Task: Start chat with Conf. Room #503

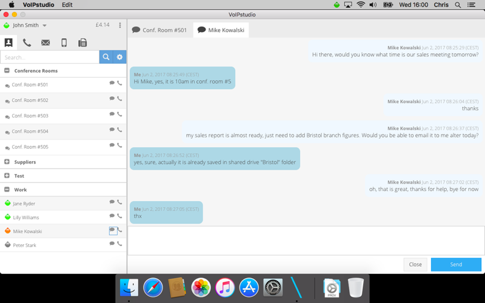Action: pos(112,114)
